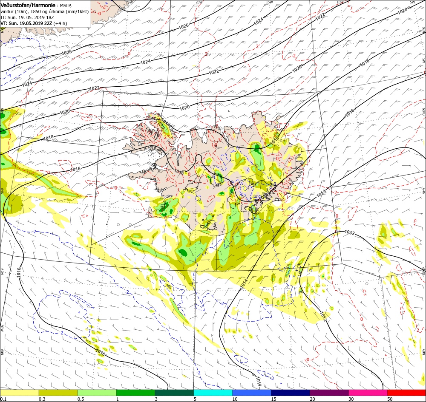Click the "30" legend value
The image size is (426, 402).
[351, 399]
